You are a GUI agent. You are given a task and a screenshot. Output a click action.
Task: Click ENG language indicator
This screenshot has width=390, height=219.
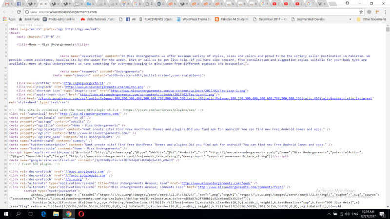pos(355,214)
